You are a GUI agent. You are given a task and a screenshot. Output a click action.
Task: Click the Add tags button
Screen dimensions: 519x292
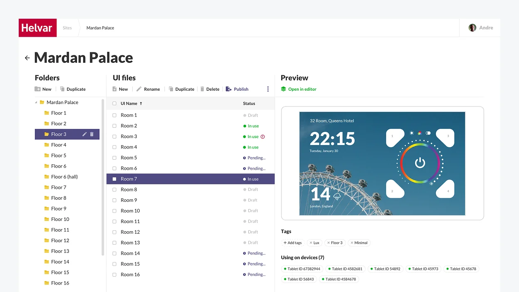tap(293, 243)
